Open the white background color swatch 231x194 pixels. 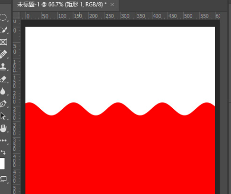pos(2,164)
